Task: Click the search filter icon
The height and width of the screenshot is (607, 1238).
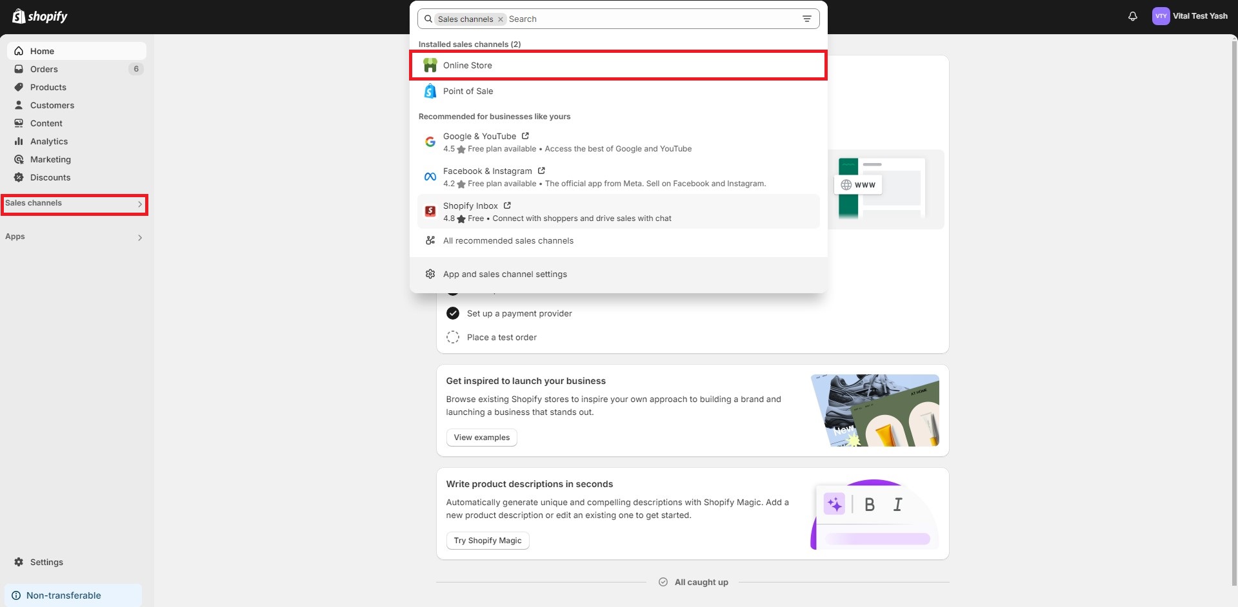Action: 806,19
